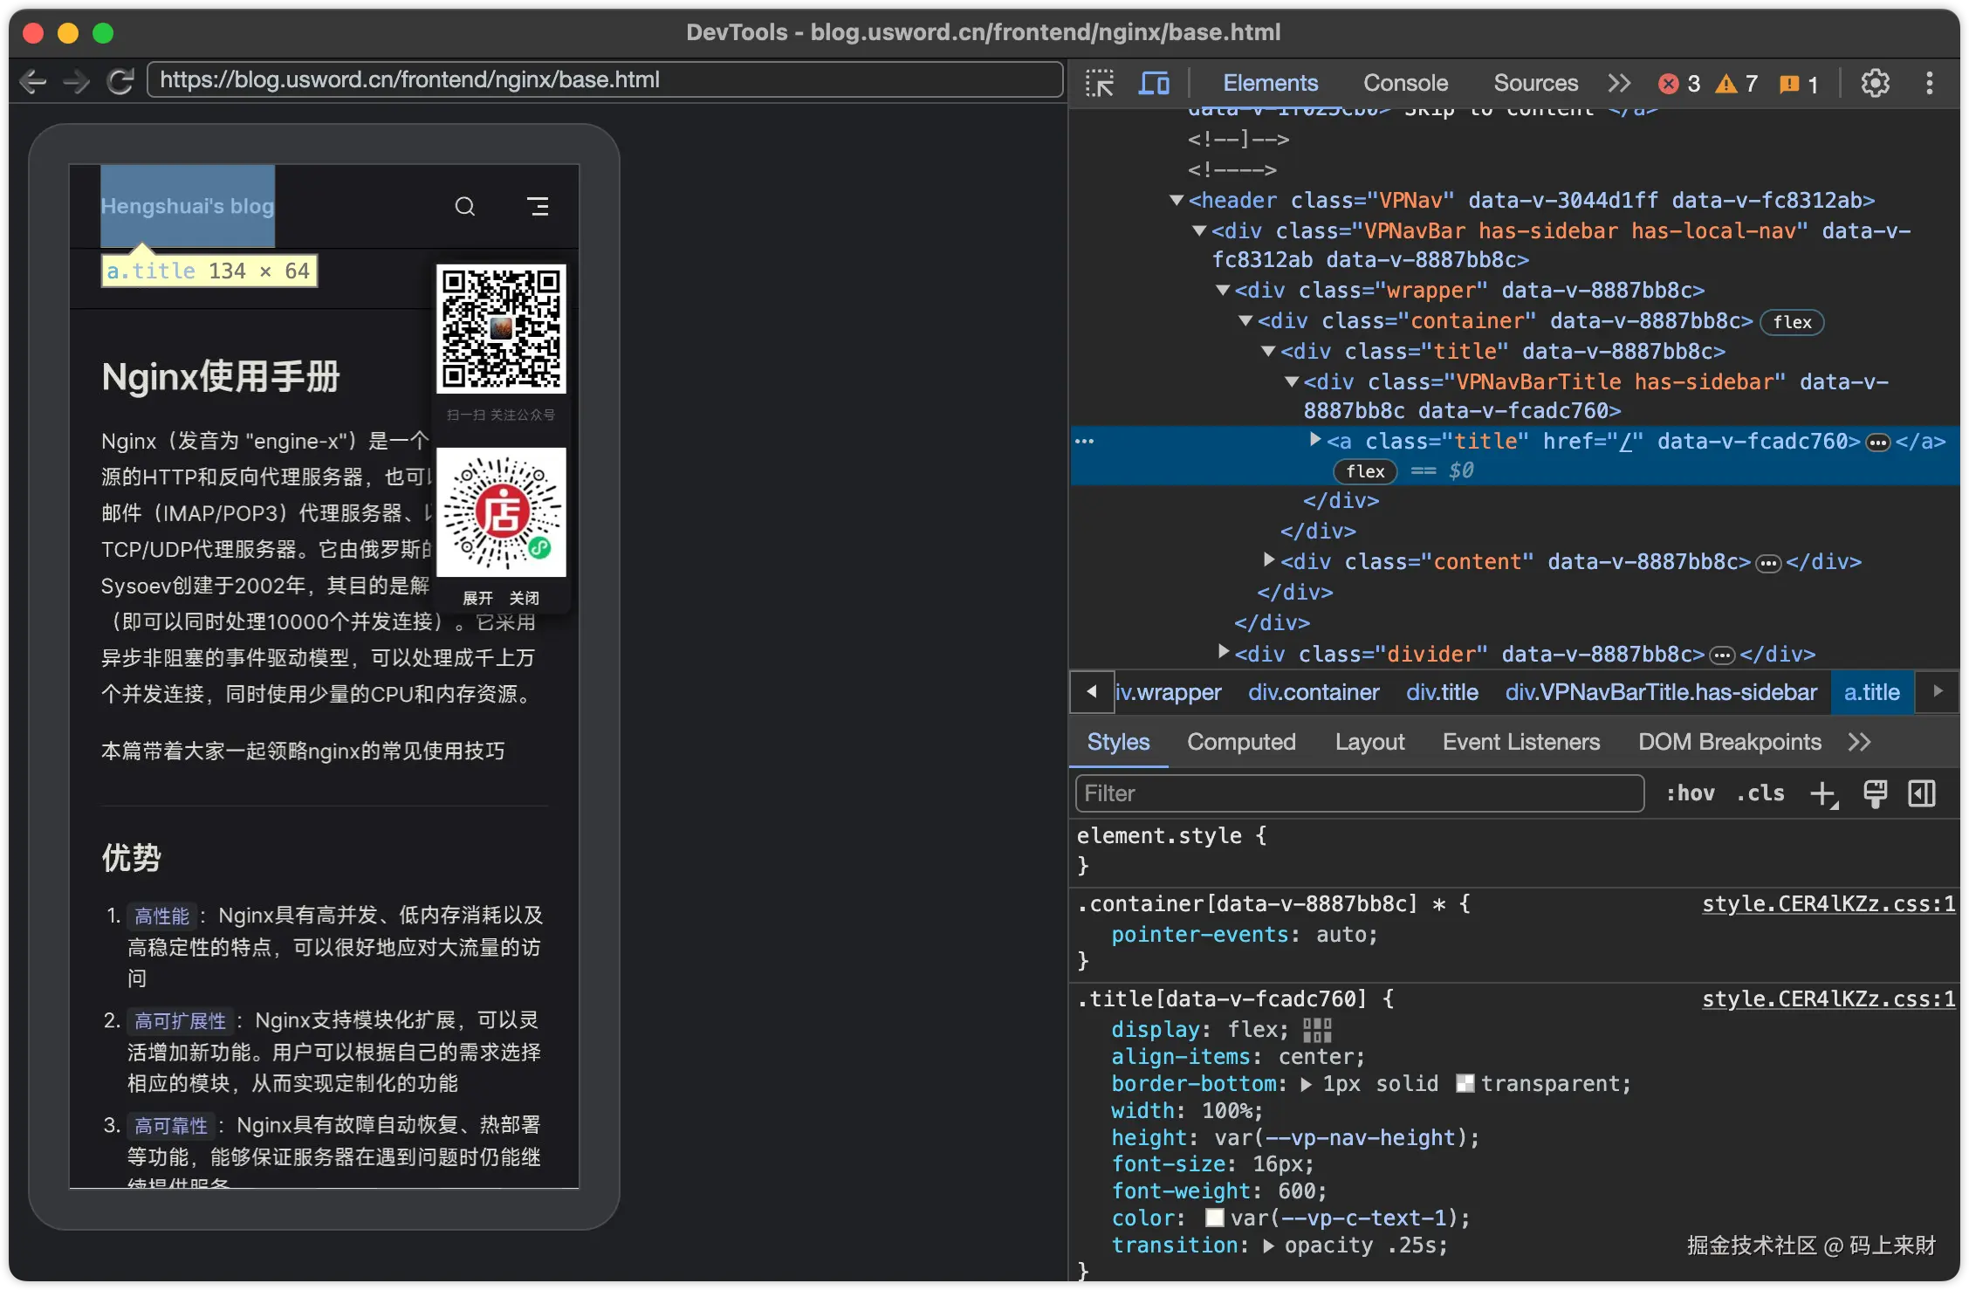
Task: Click the blog search magnifier icon
Action: pyautogui.click(x=465, y=207)
